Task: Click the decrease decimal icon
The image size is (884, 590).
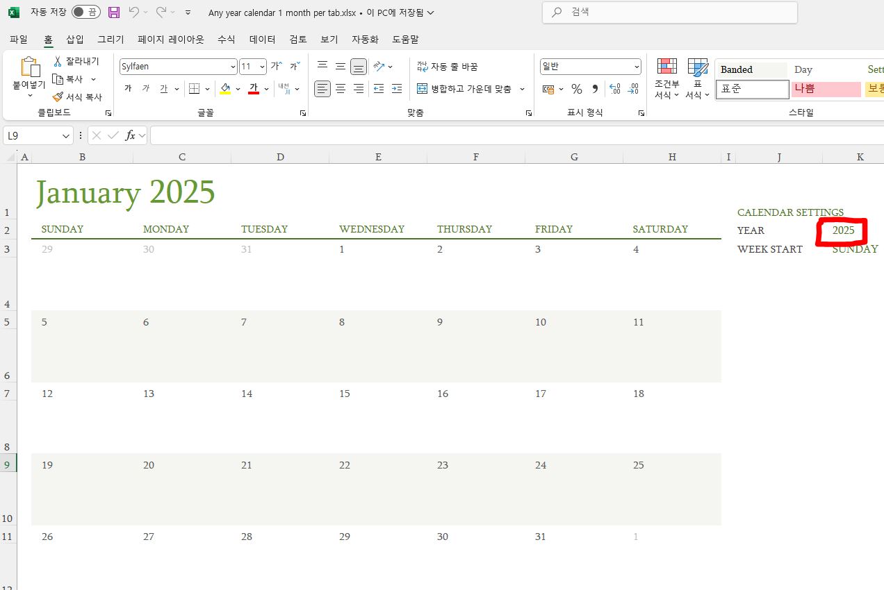Action: (632, 89)
